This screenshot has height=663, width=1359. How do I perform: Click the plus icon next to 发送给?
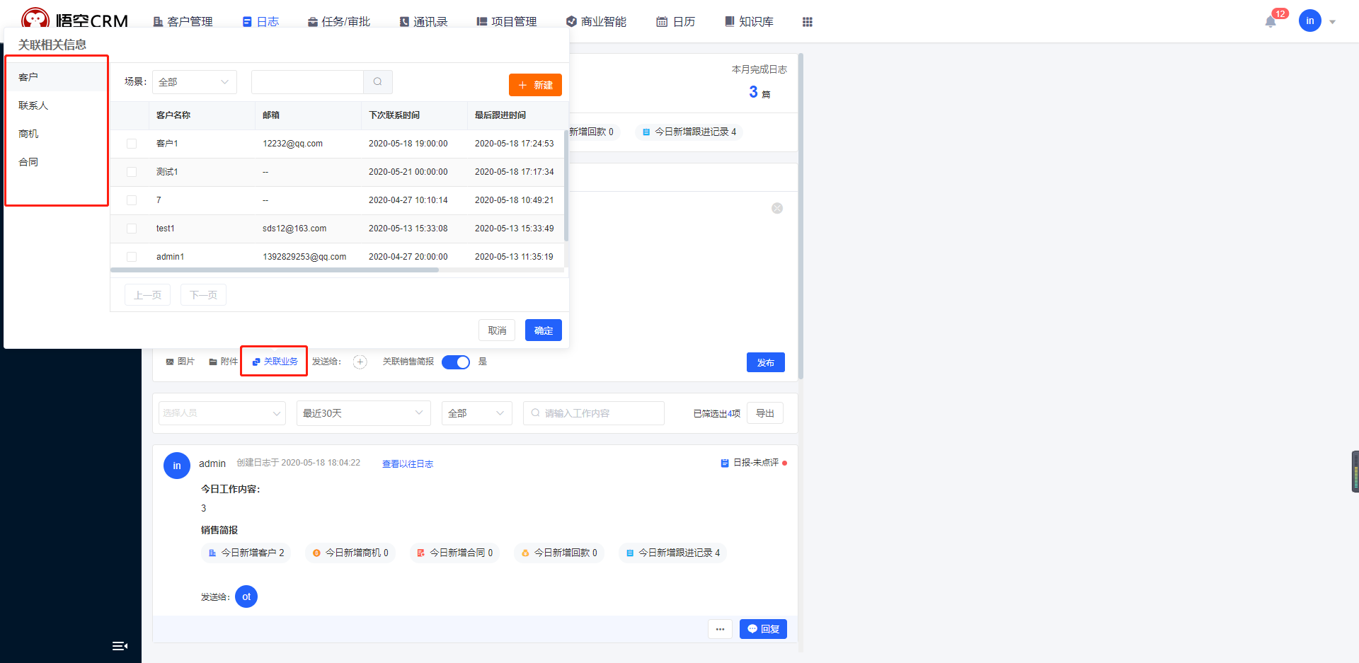tap(360, 362)
